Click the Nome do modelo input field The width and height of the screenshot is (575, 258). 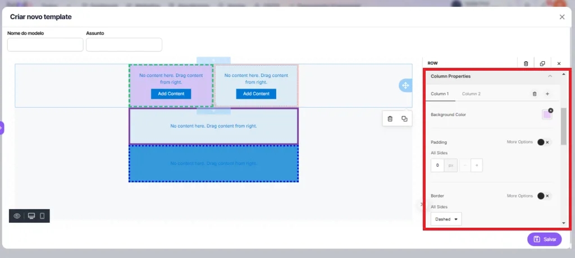click(45, 45)
